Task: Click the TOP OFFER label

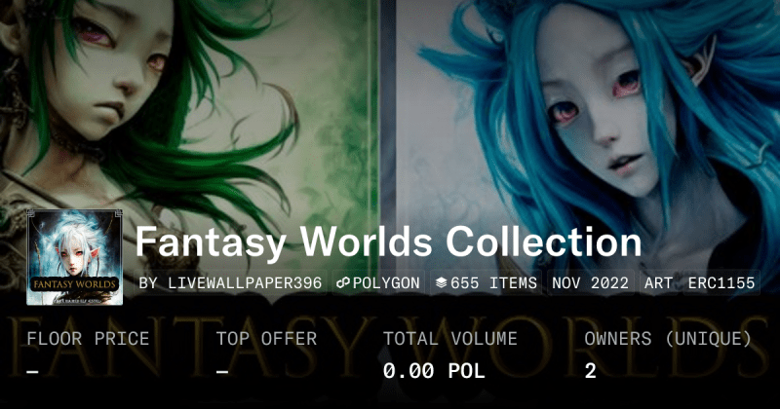Action: pos(266,339)
